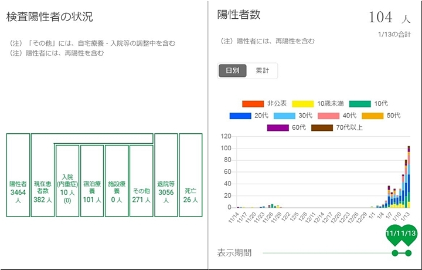Toggle the 40代 pink legend entry
This screenshot has height=270, width=422.
click(x=329, y=116)
